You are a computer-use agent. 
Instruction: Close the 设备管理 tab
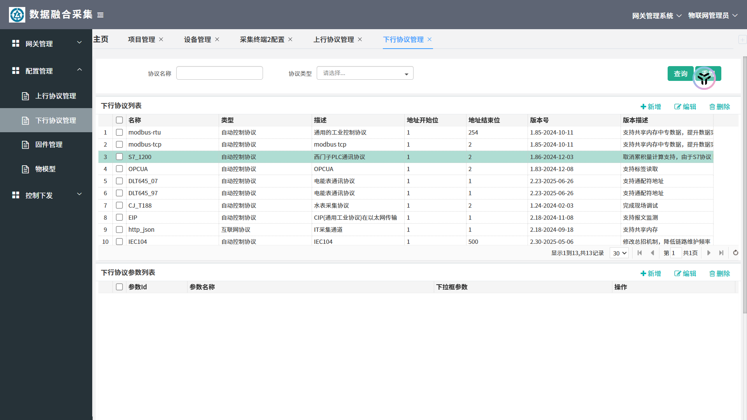click(217, 39)
